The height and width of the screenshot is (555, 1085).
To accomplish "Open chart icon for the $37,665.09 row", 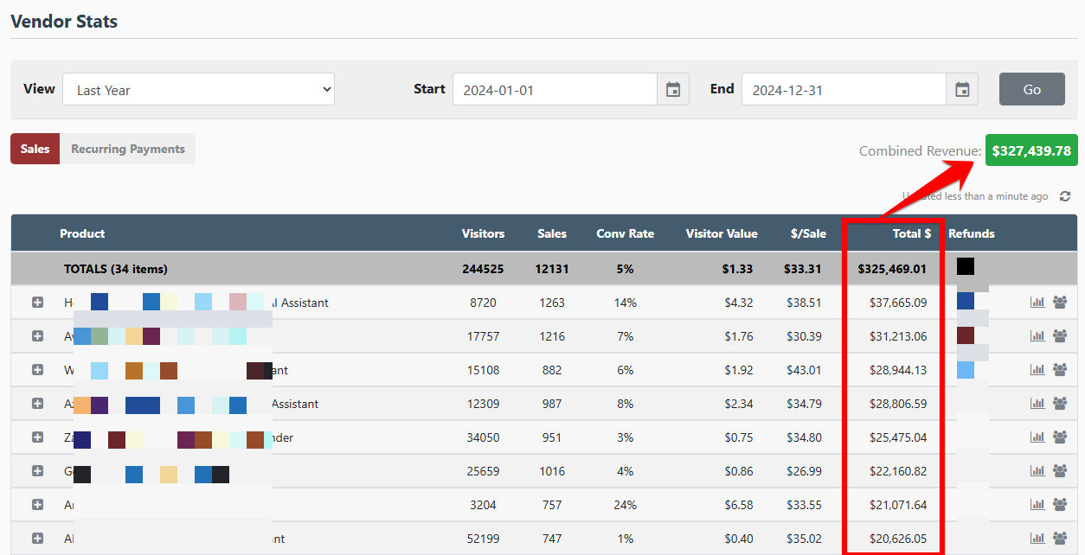I will coord(1037,303).
